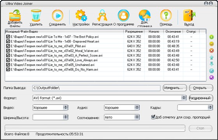218x140 pixels.
Task: Open the Регистрация keys icon
Action: coord(102,15)
